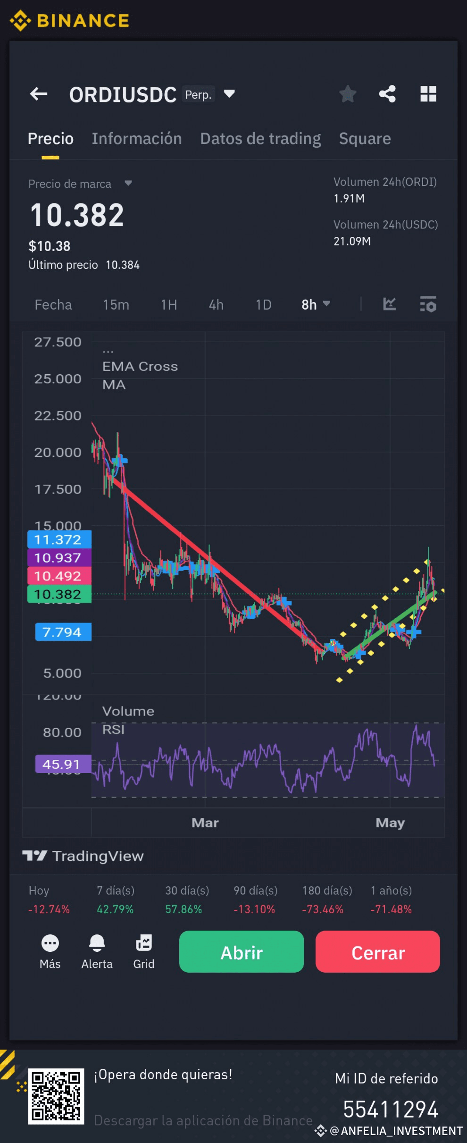Tap the green Abrir button
The height and width of the screenshot is (1143, 467).
click(242, 951)
